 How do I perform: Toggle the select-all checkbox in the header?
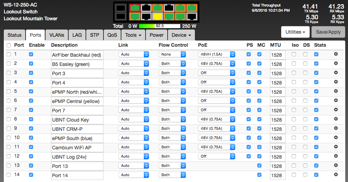click(x=9, y=45)
